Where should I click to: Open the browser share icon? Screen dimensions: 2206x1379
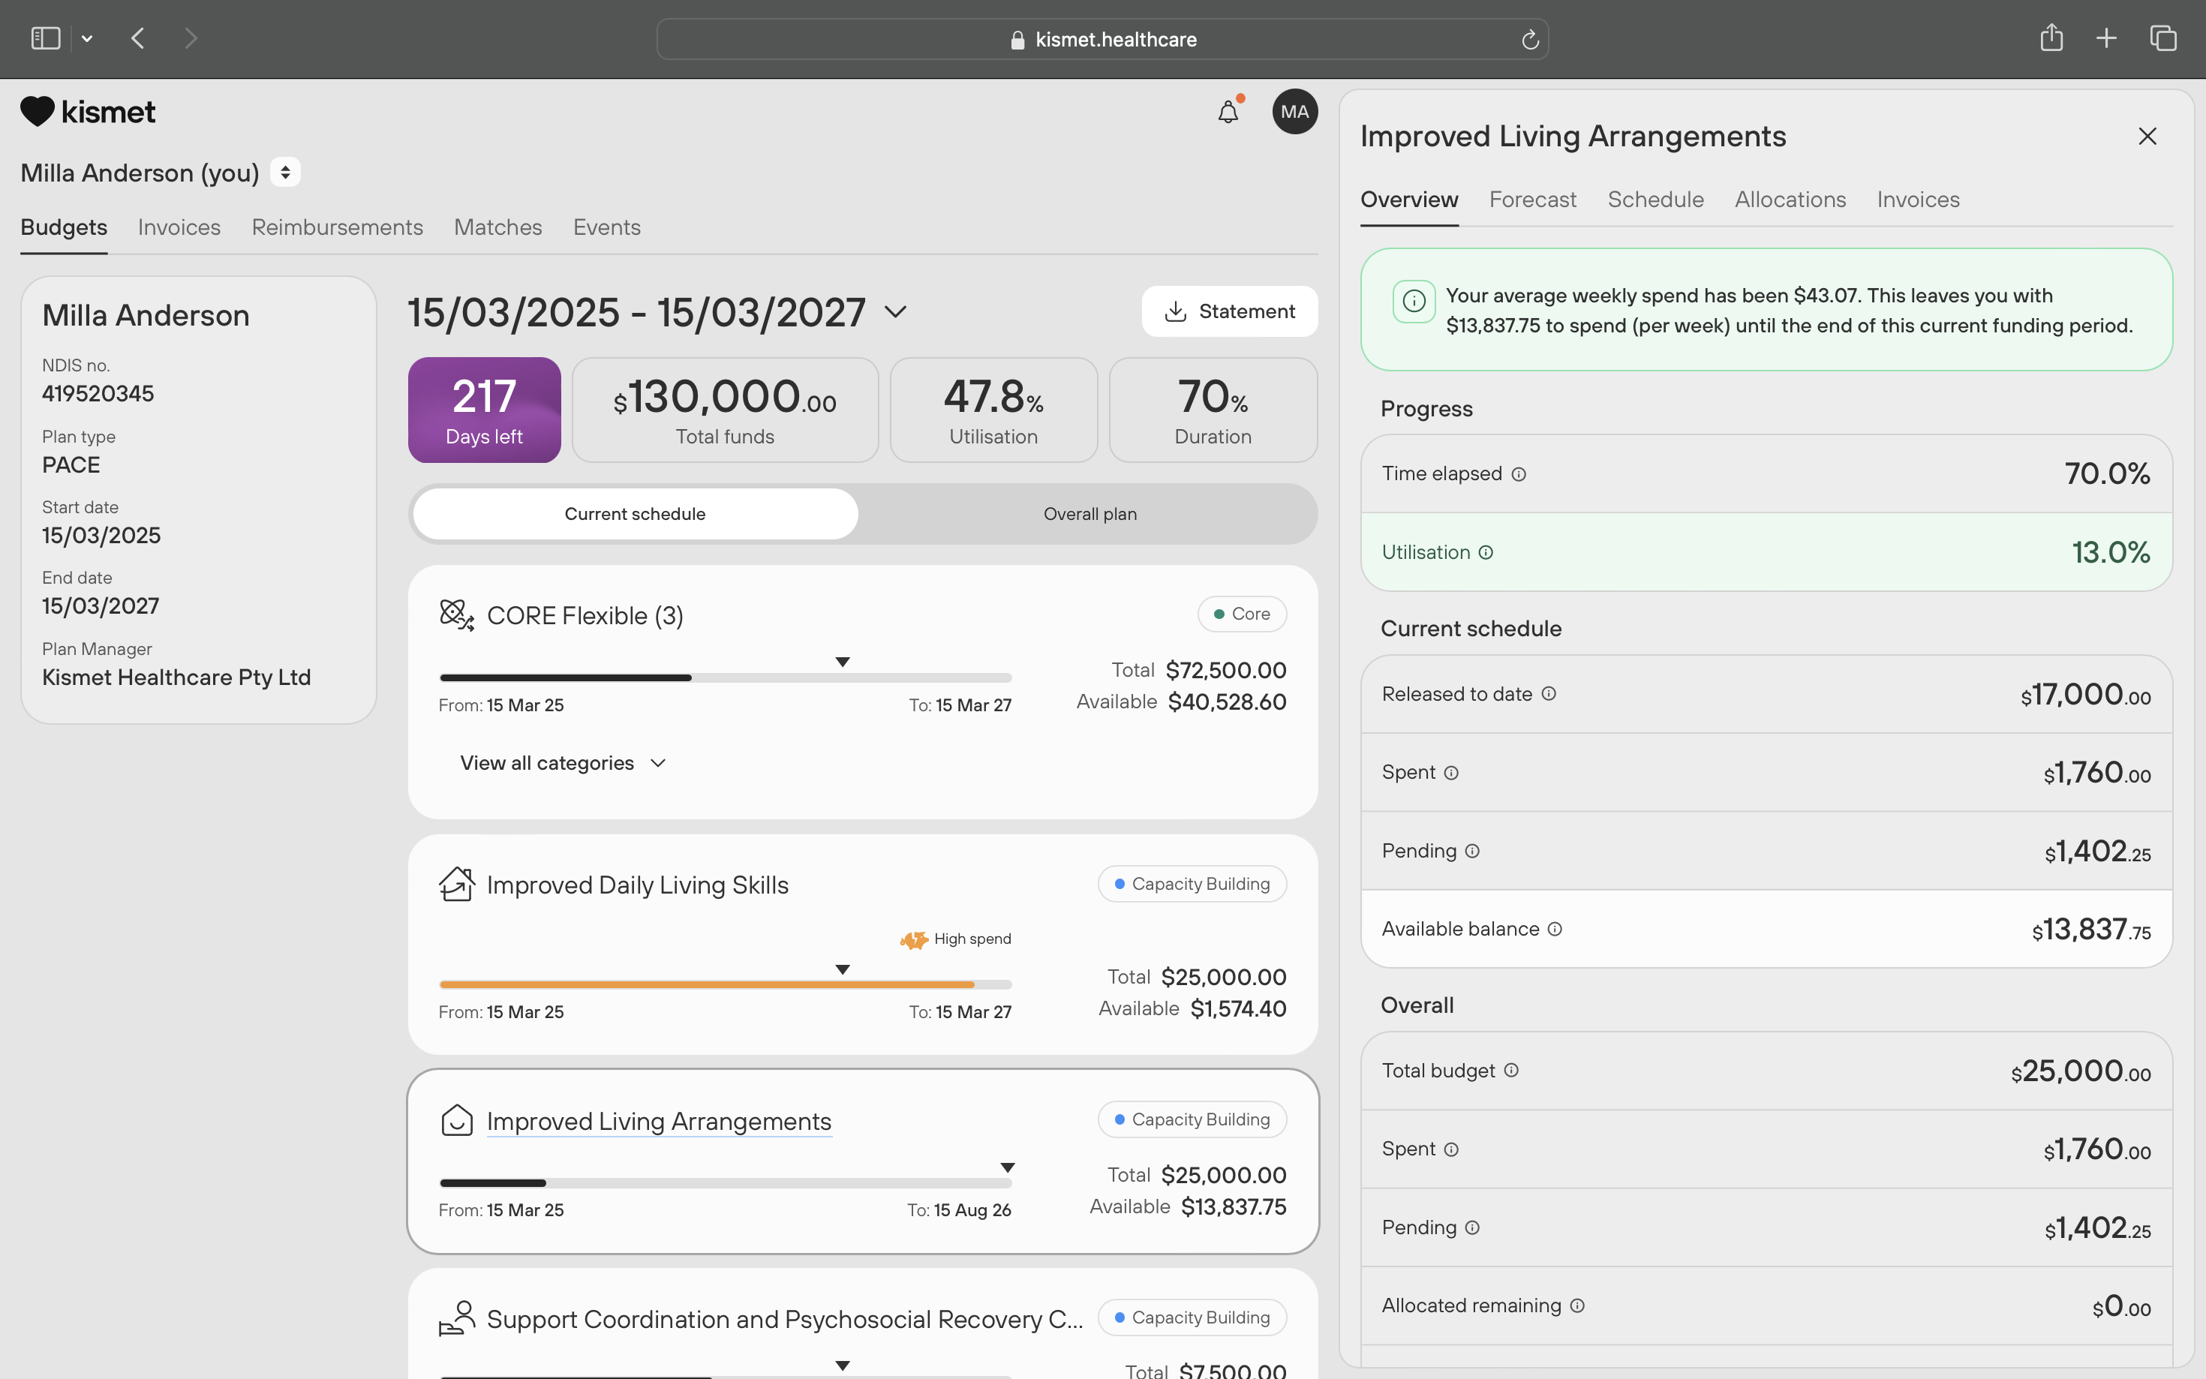click(2051, 38)
